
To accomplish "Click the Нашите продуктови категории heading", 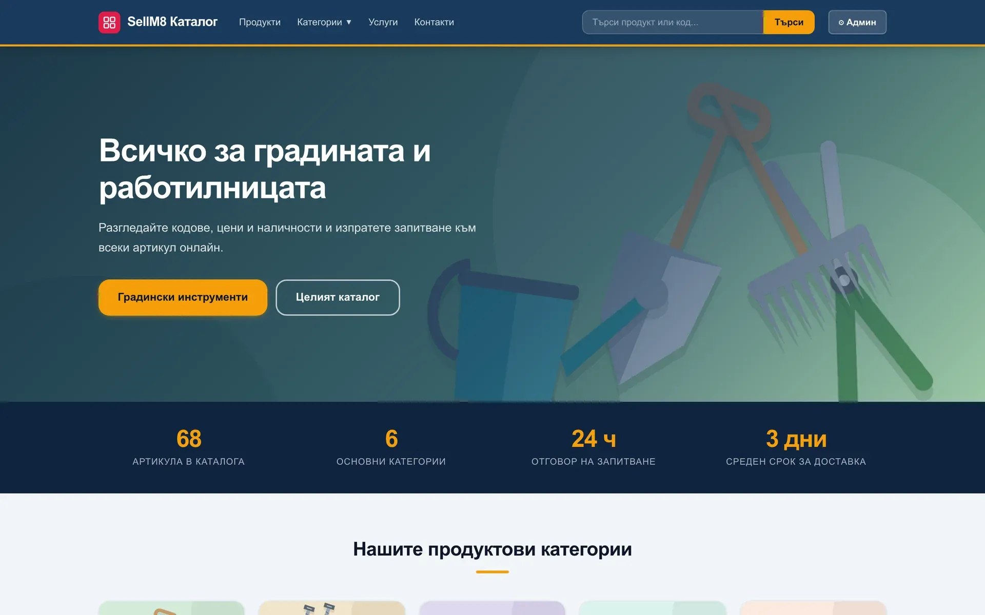I will pos(493,549).
